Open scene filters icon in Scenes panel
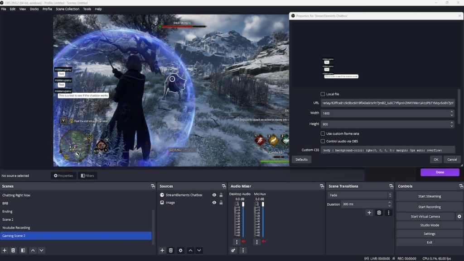 point(23,251)
